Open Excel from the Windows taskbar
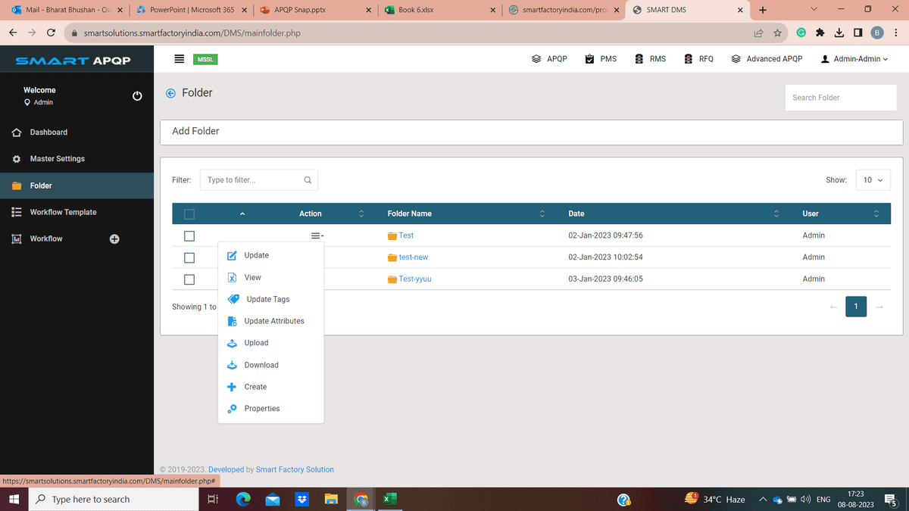 click(x=389, y=499)
